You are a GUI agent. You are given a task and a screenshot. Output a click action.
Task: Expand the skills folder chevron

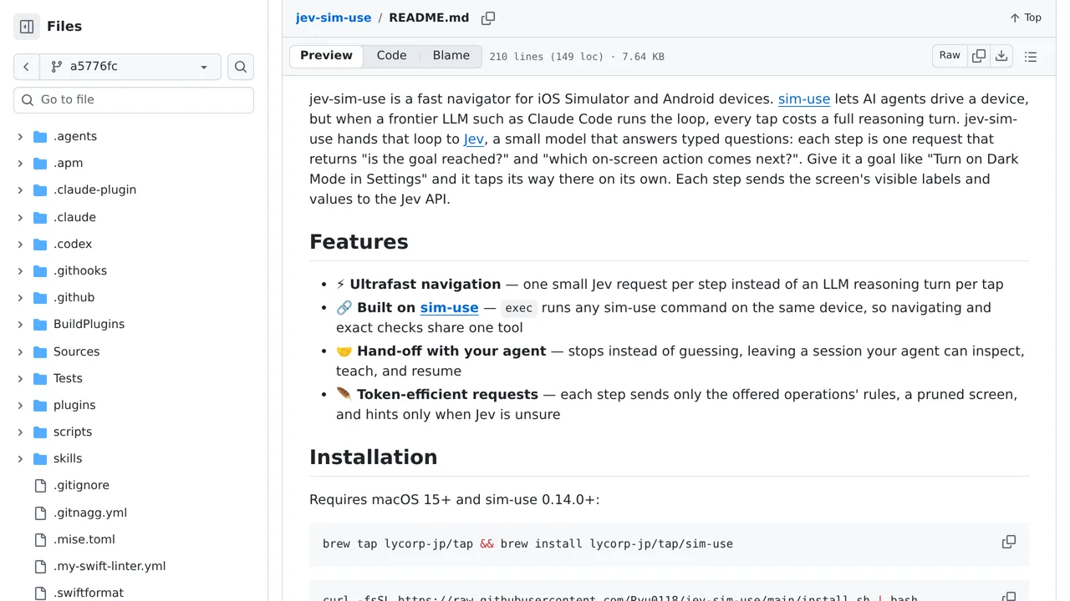20,458
